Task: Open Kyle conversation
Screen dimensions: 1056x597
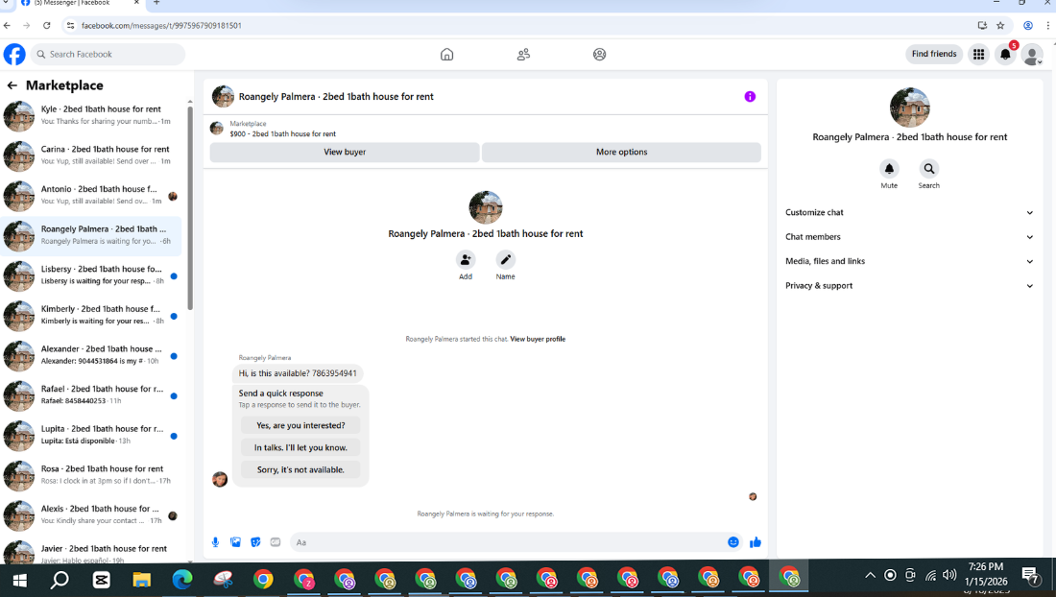Action: coord(91,116)
